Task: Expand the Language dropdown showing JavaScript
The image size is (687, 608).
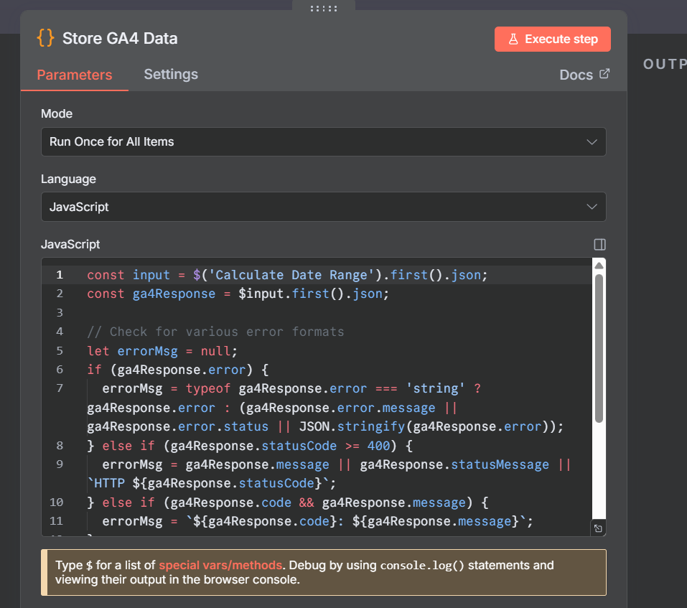Action: tap(323, 207)
